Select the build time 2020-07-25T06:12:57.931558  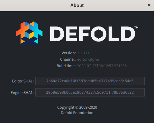(102, 66)
